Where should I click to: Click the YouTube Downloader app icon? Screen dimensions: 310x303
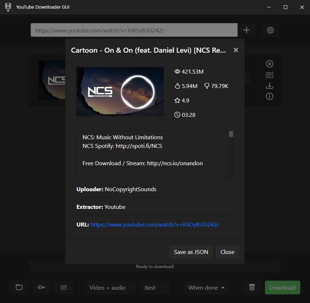tap(8, 7)
